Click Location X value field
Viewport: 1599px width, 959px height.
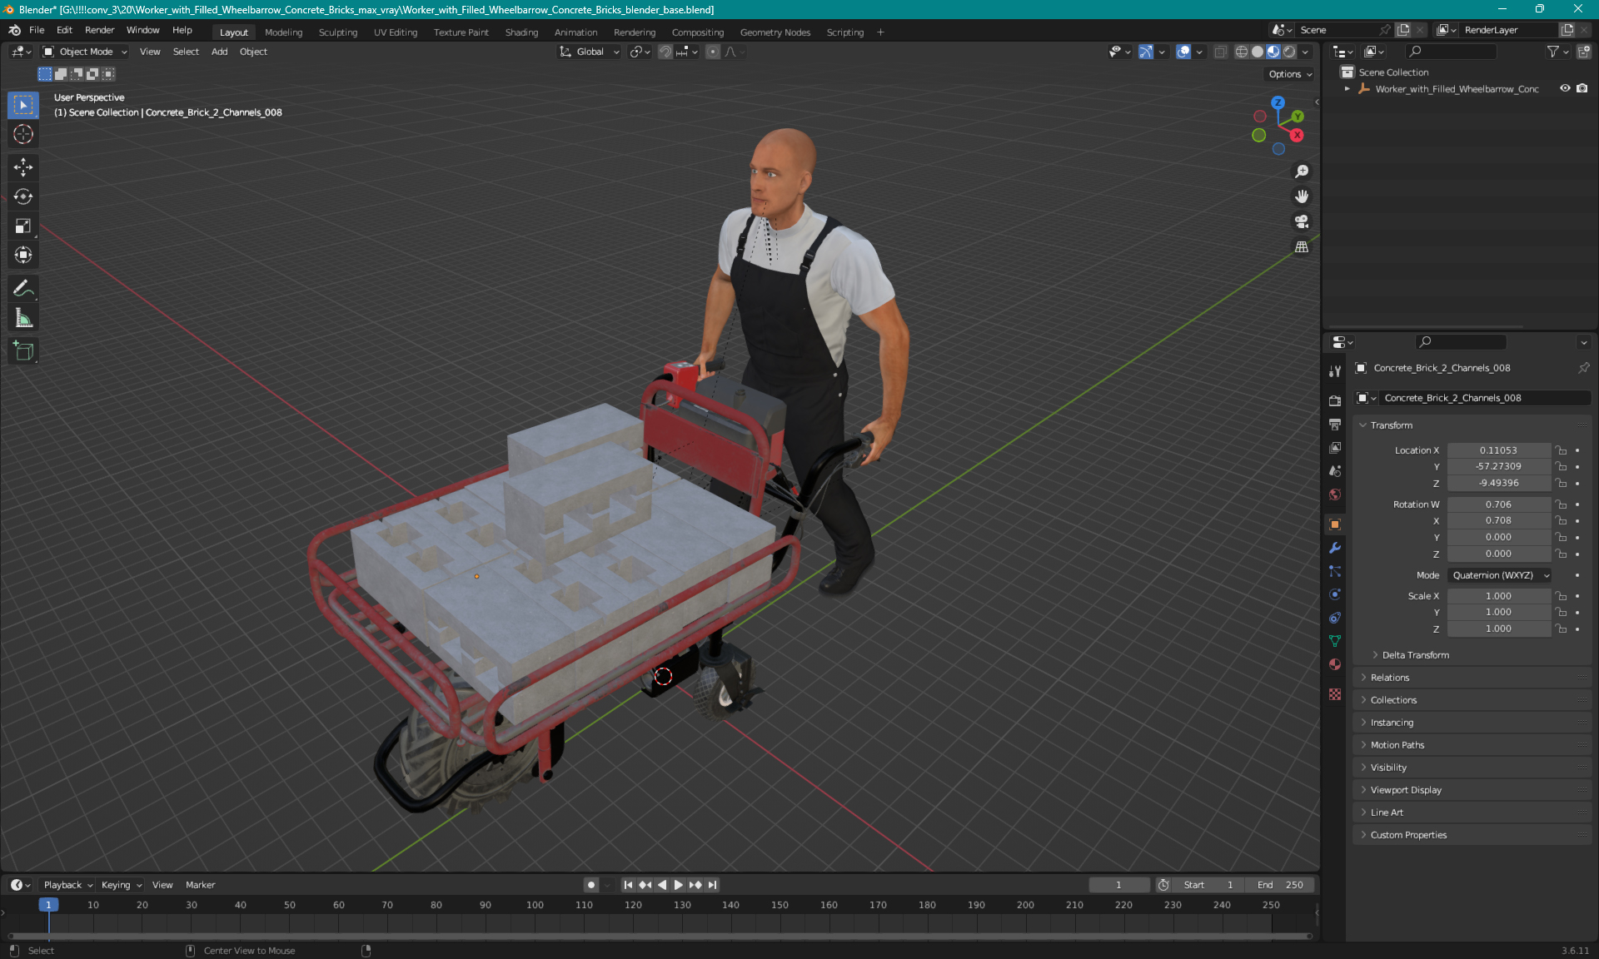click(1498, 450)
